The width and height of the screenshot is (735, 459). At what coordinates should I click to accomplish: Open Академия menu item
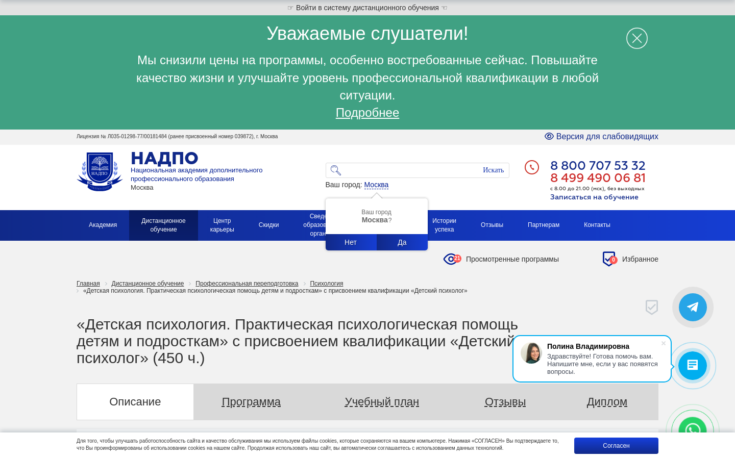pyautogui.click(x=103, y=225)
